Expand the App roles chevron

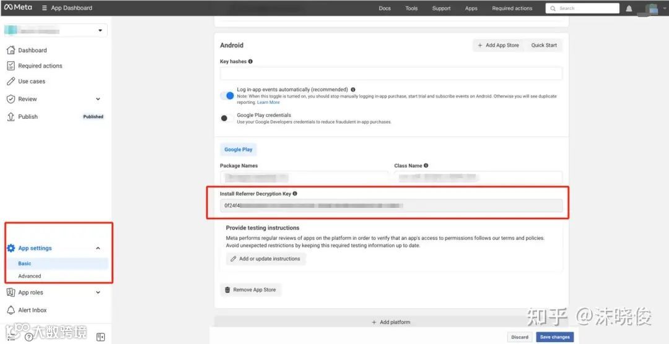click(x=98, y=293)
